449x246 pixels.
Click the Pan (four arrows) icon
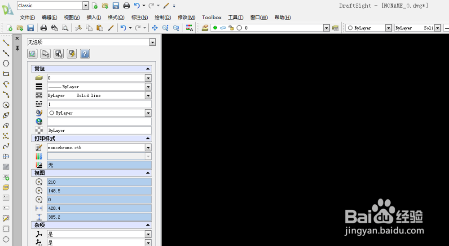(154, 28)
